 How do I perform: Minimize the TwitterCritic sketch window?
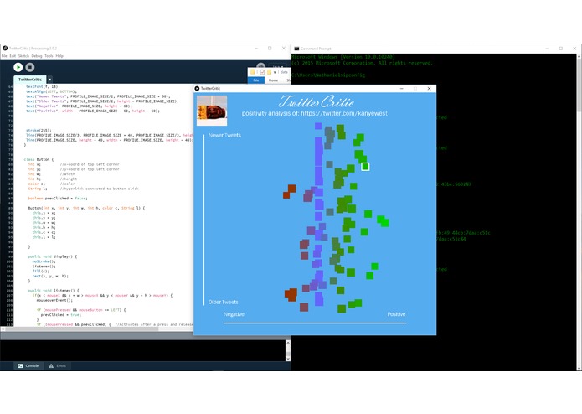401,88
